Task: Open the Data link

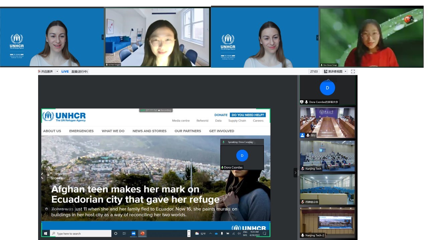Action: tap(218, 121)
